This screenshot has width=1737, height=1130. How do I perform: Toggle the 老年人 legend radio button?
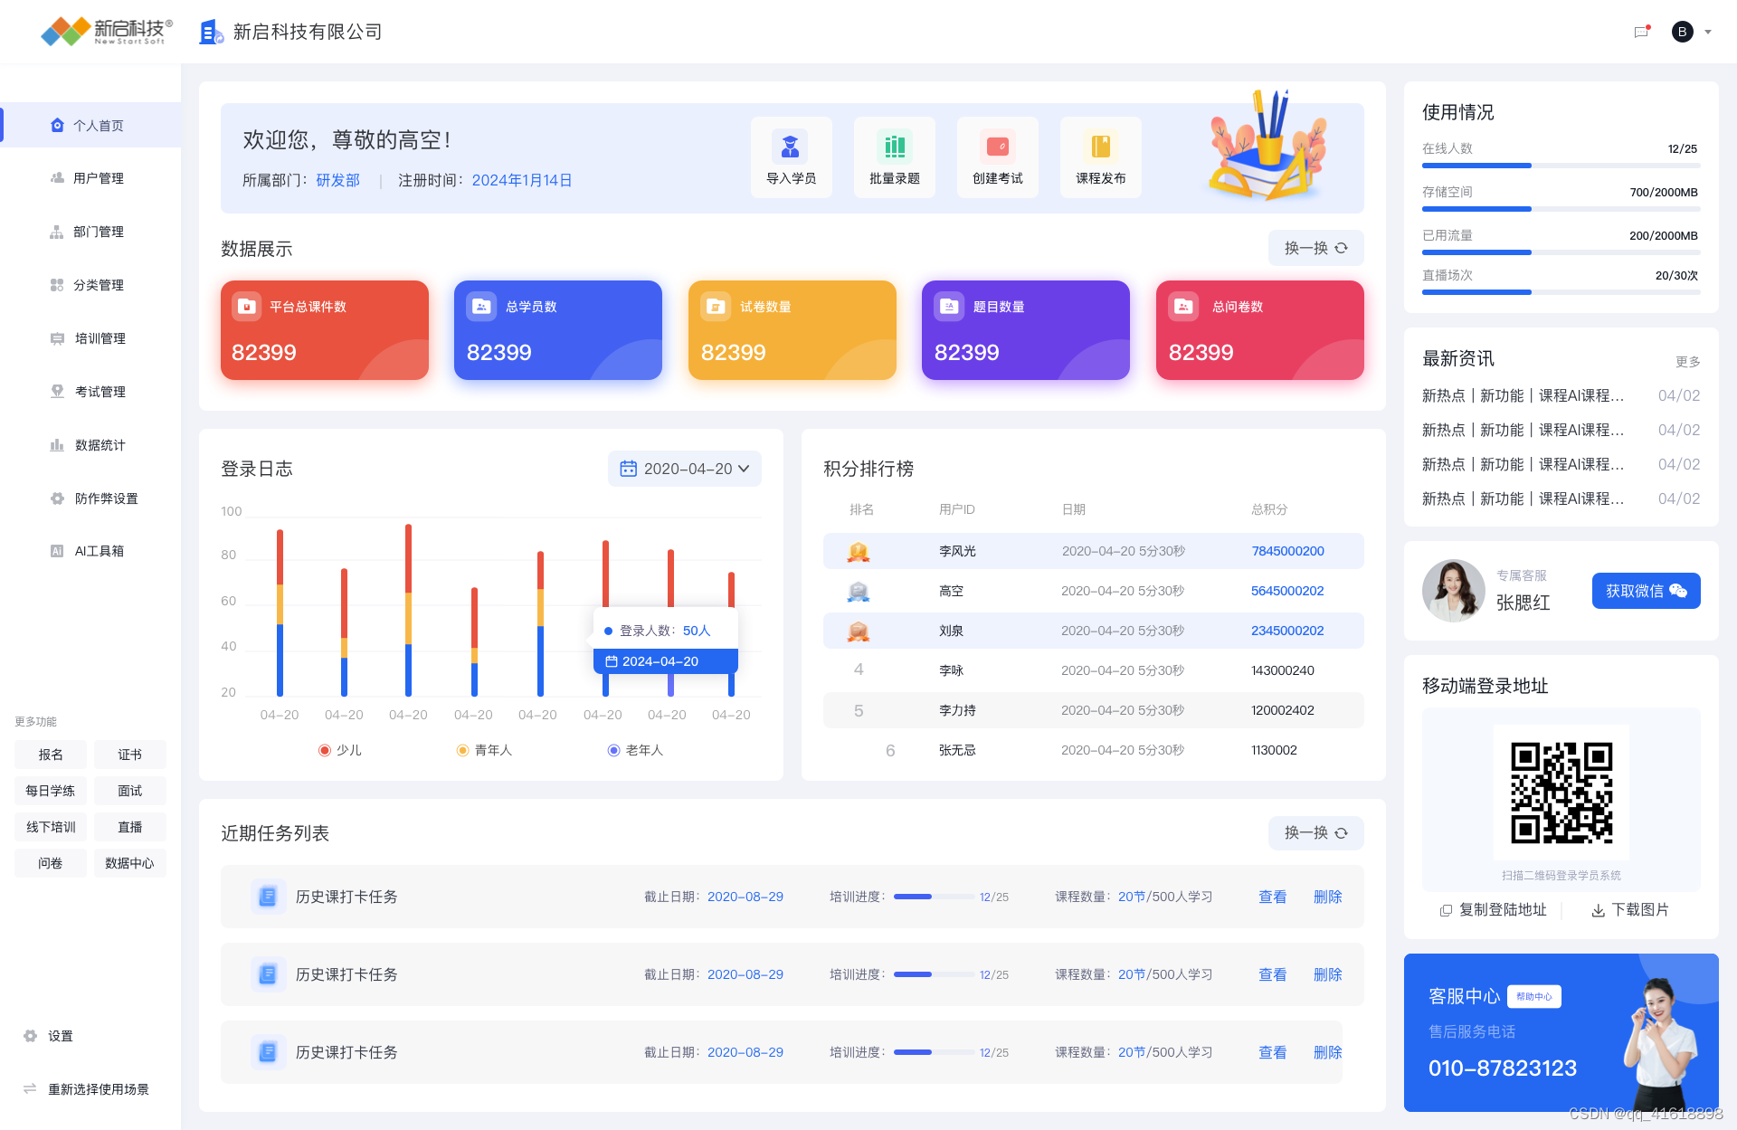[x=613, y=750]
